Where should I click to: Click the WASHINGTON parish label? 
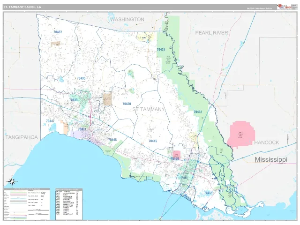click(127, 19)
